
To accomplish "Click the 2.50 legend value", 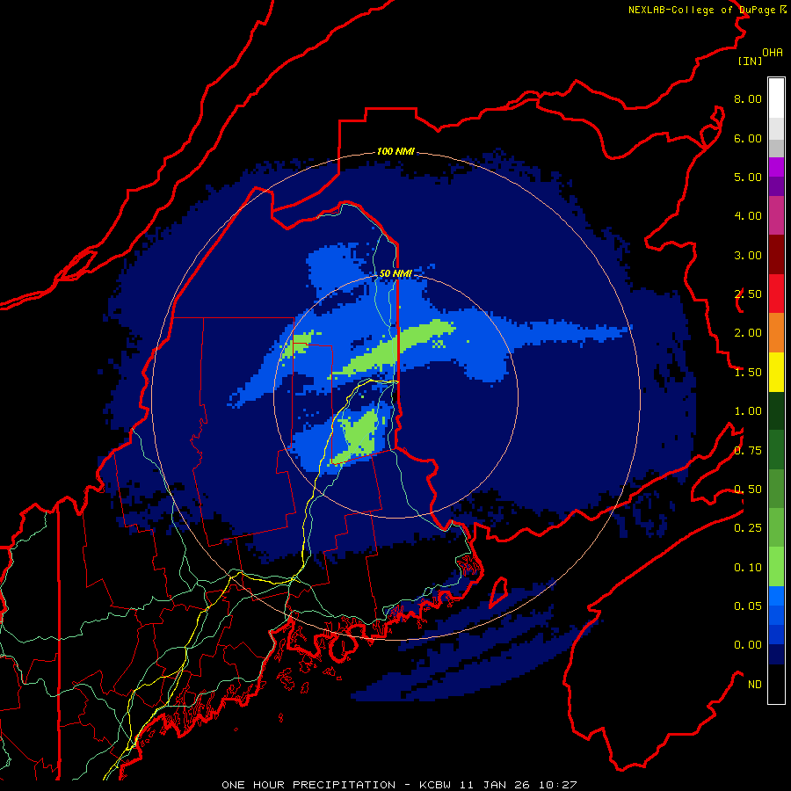I will pyautogui.click(x=748, y=294).
